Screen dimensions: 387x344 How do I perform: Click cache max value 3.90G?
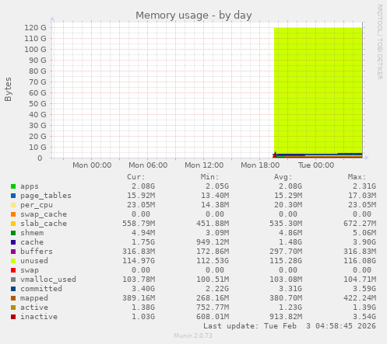click(364, 242)
